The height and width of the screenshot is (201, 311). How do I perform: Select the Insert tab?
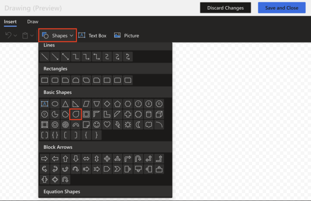pos(10,21)
